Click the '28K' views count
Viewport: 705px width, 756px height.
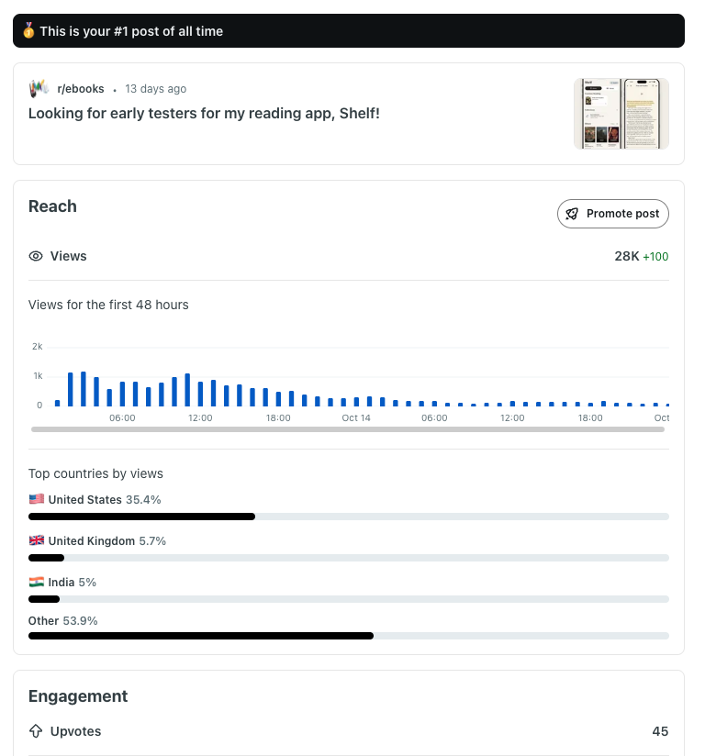626,256
